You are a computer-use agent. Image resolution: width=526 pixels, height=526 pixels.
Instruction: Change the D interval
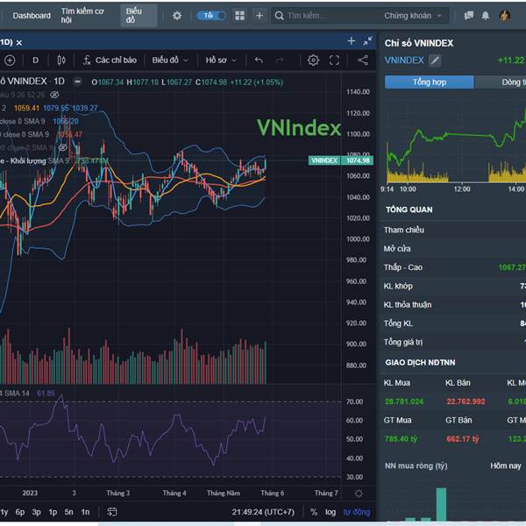[x=36, y=60]
